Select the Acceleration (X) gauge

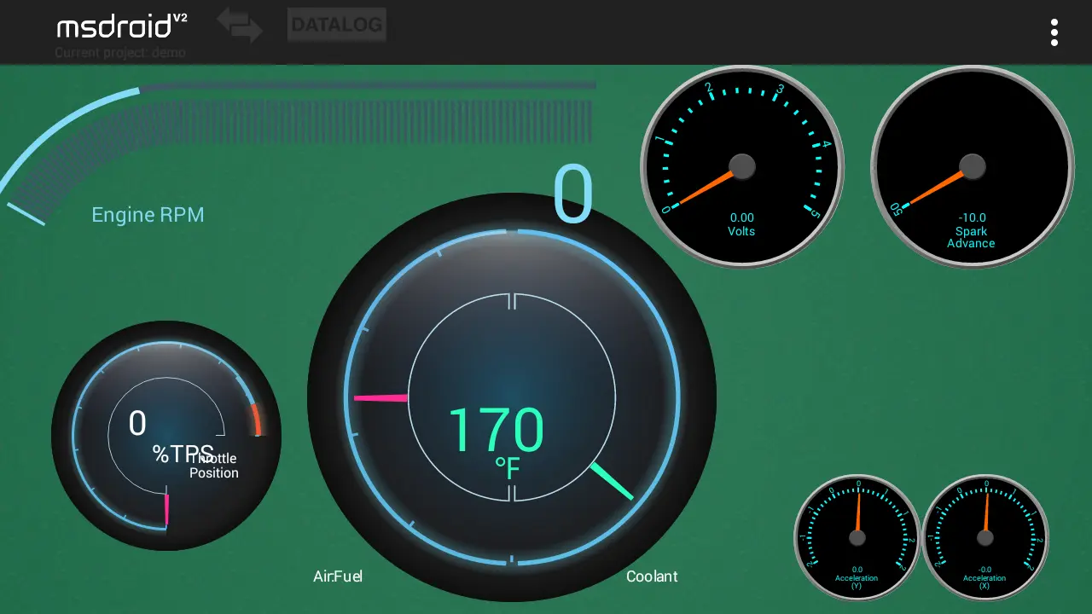point(985,538)
